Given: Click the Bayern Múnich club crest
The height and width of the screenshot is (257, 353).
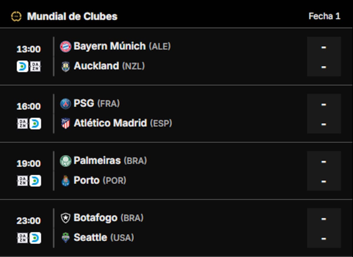Looking at the screenshot, I should coord(66,46).
